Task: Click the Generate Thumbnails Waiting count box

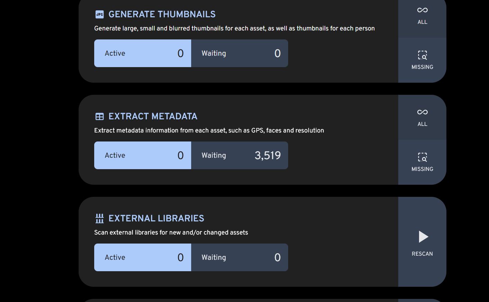Action: click(240, 53)
